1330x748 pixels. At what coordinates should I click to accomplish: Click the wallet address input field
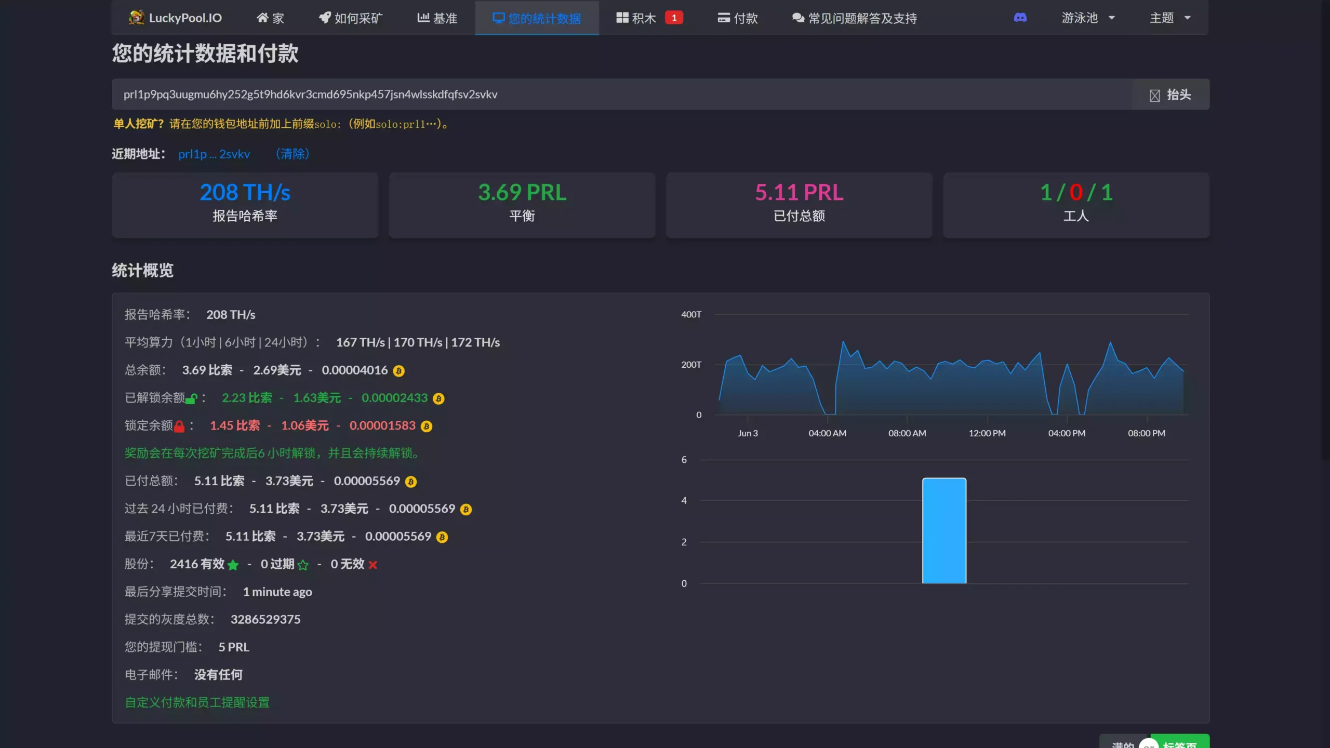(622, 94)
